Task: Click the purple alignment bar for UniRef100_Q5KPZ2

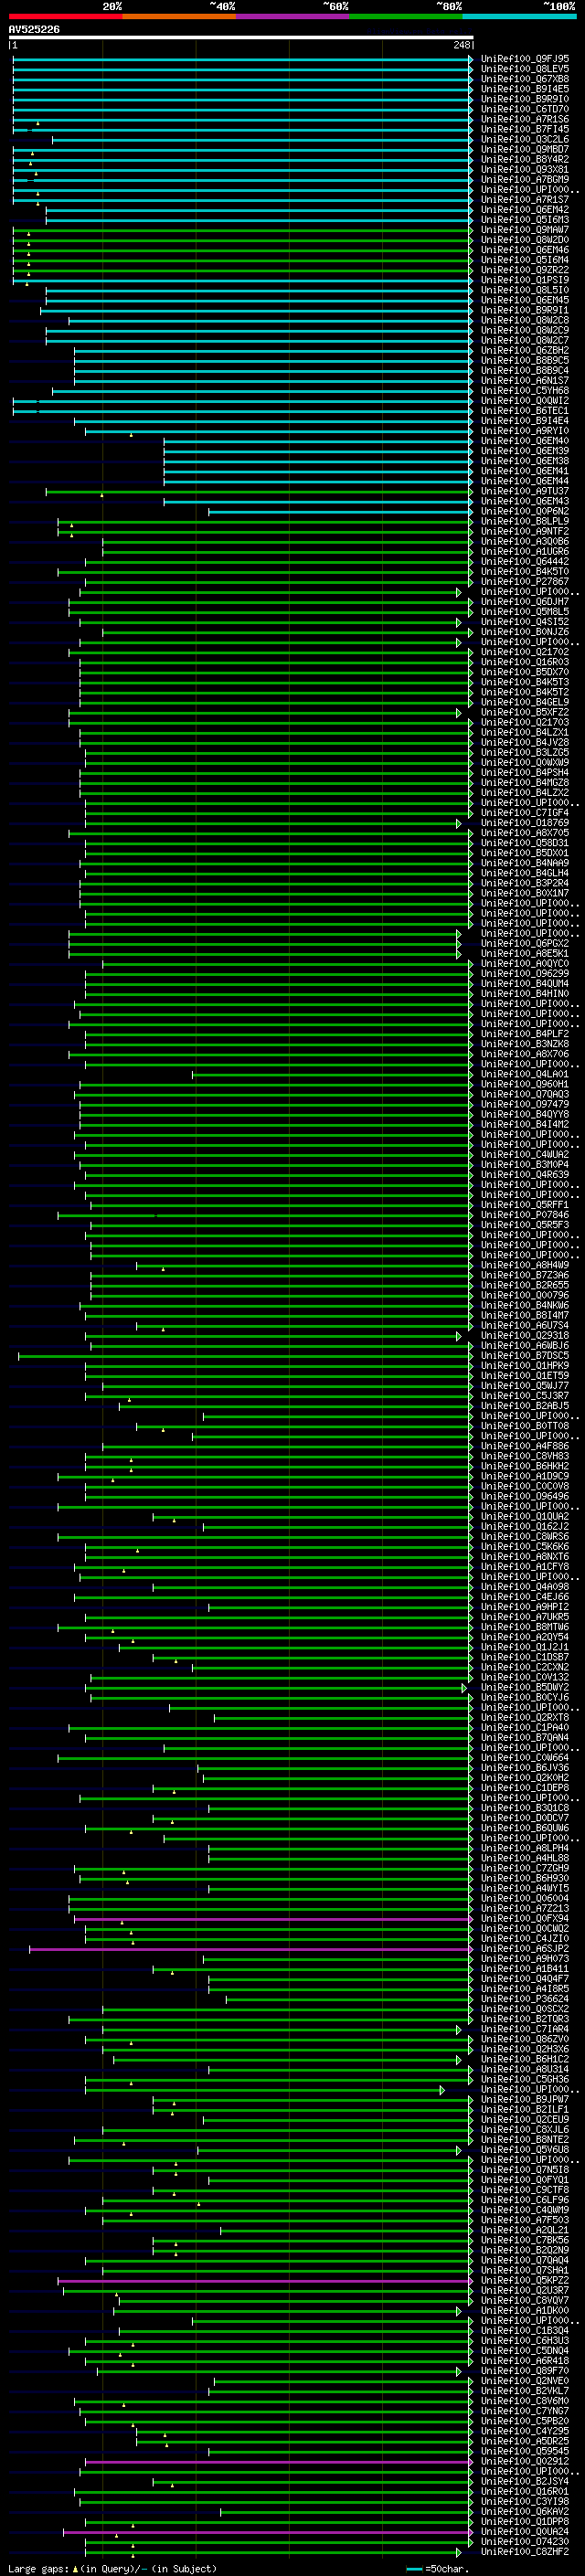Action: (264, 2282)
